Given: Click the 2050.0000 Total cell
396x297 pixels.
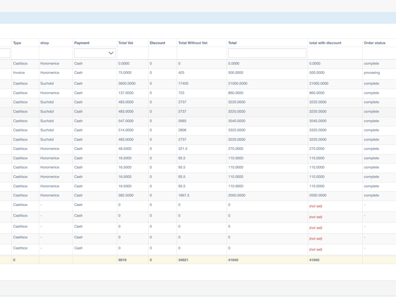Looking at the screenshot, I should click(237, 196).
